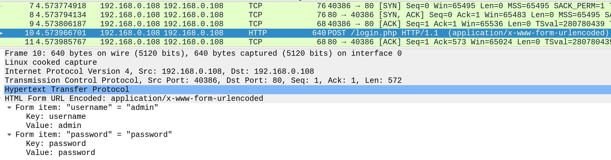
Task: Select the HTML Form URL Encoded line
Action: [x=134, y=98]
